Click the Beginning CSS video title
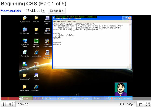The image size is (151, 108). (33, 4)
